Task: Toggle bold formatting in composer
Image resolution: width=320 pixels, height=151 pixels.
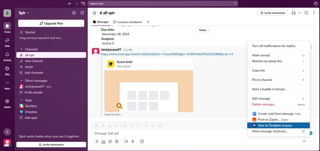Action: tap(96, 126)
